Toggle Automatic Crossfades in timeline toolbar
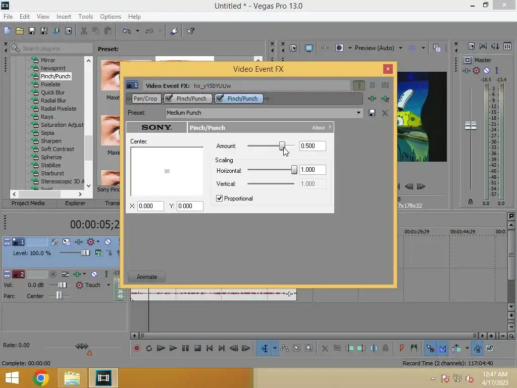517x388 pixels. (442, 348)
